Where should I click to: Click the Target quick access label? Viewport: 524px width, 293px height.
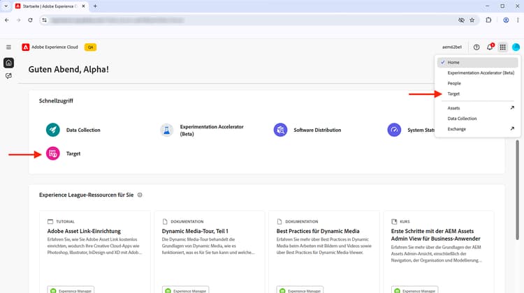point(73,154)
